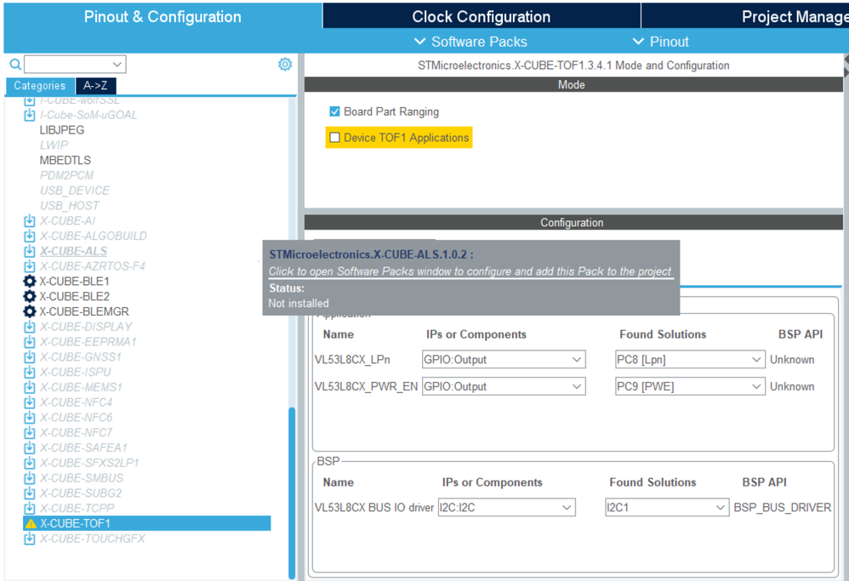The image size is (849, 581).
Task: Click VL53L8CX BUS IO driver label
Action: (x=374, y=507)
